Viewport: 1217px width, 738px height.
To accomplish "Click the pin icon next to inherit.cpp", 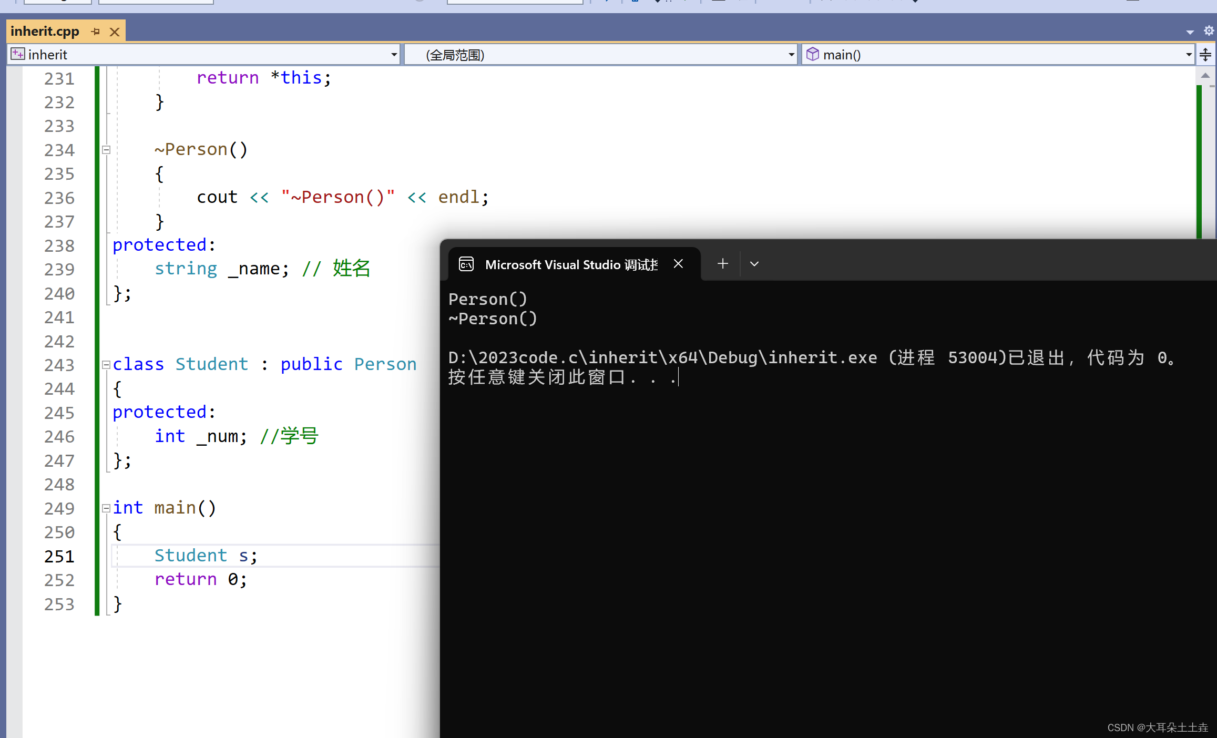I will 96,32.
